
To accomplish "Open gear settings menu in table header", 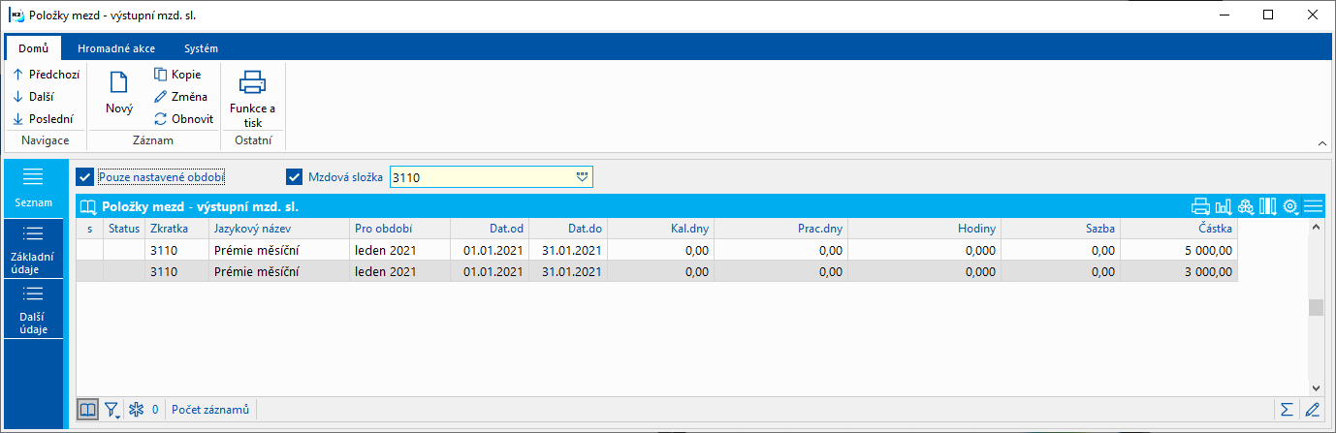I will point(1290,206).
